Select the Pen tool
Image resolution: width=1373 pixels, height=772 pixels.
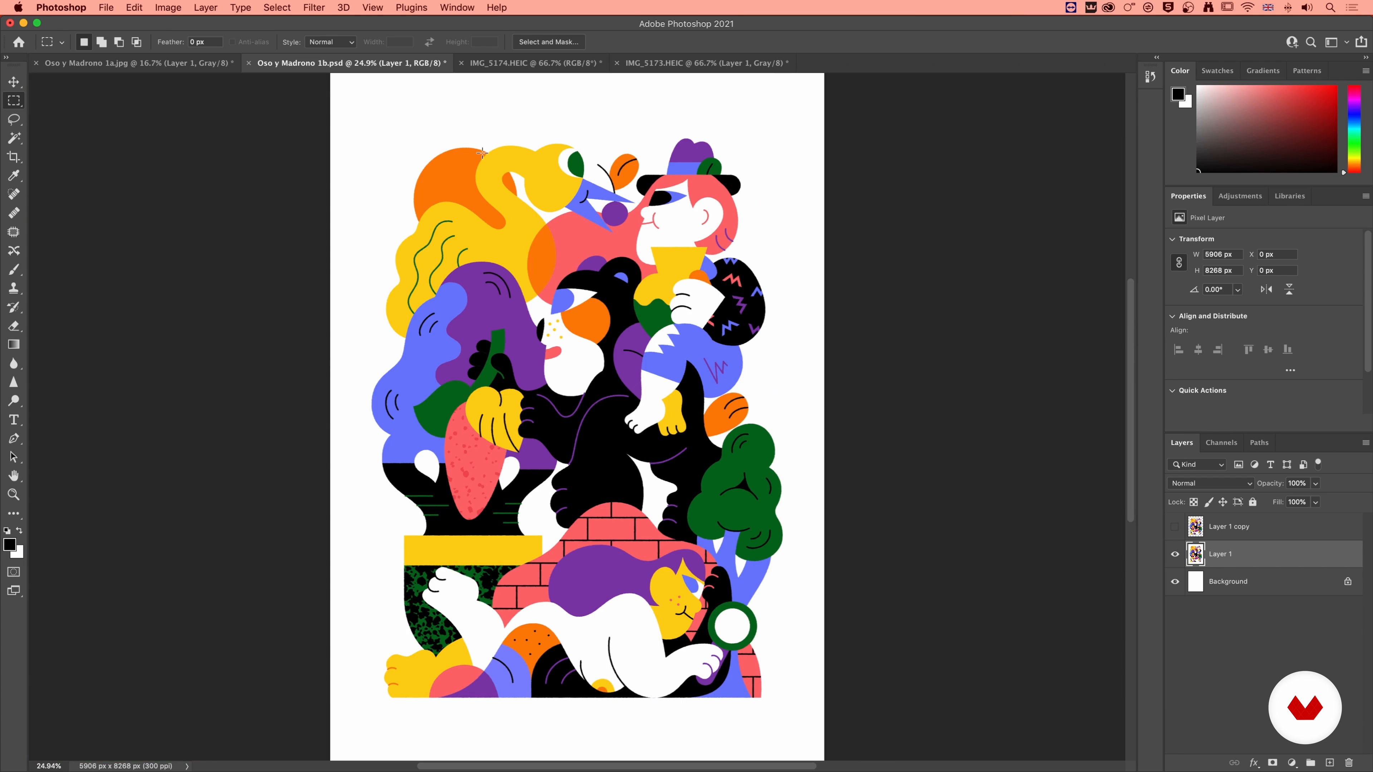14,439
